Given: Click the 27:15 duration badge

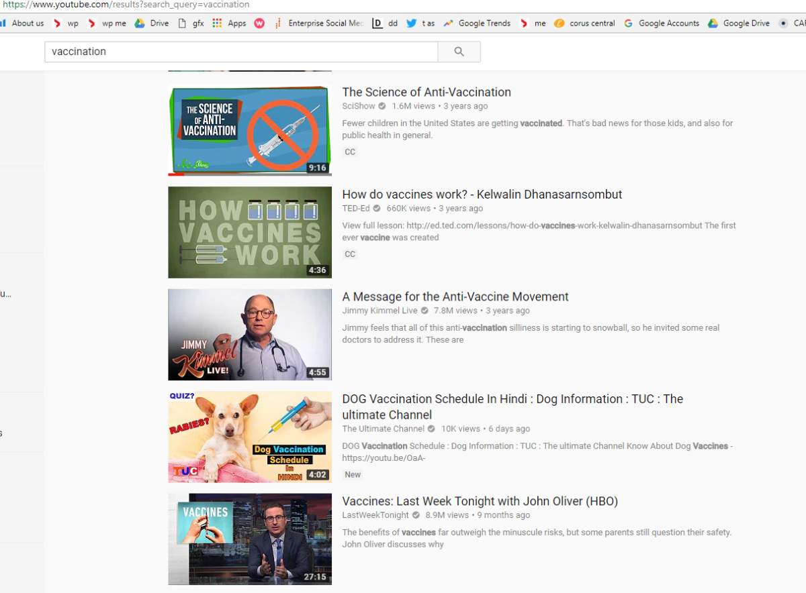Looking at the screenshot, I should (x=315, y=577).
